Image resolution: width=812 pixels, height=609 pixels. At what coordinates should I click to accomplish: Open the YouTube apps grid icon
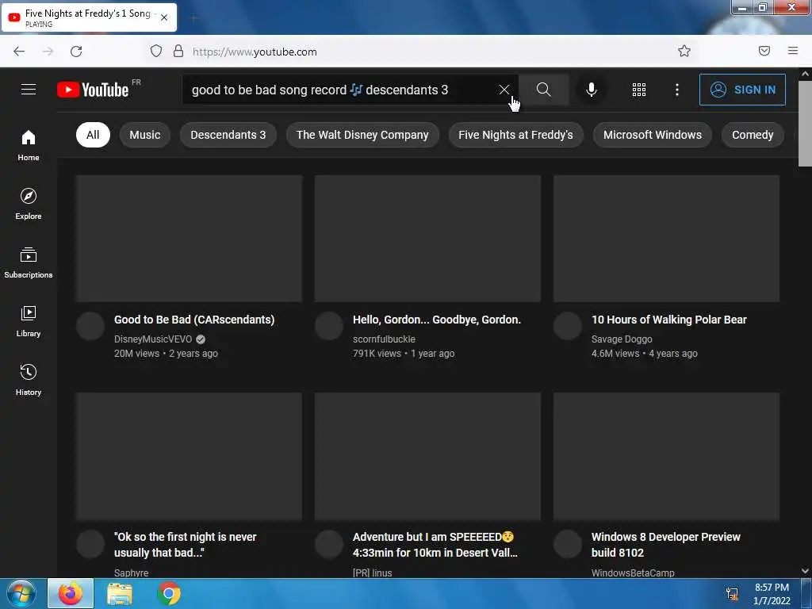point(638,90)
